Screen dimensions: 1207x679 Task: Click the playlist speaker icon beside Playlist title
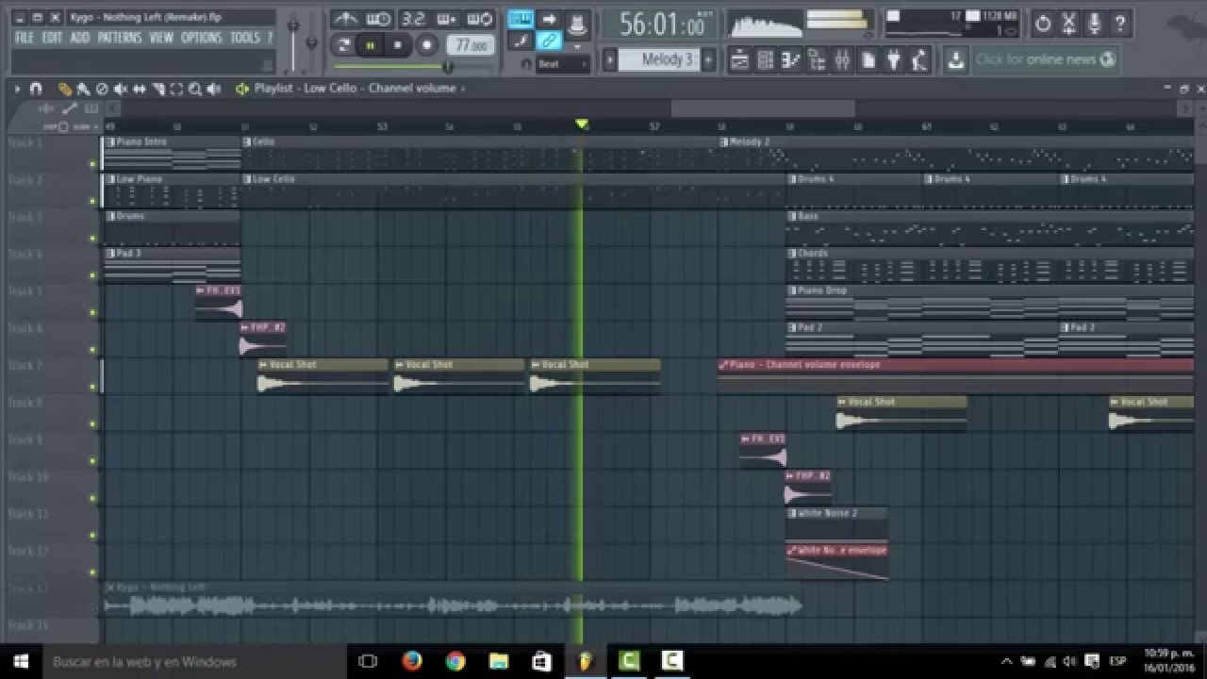pos(242,89)
